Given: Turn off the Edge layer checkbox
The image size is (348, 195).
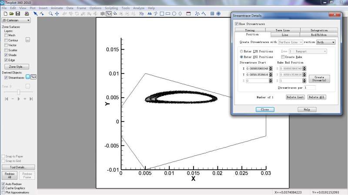Looking at the screenshot, I should point(6,60).
